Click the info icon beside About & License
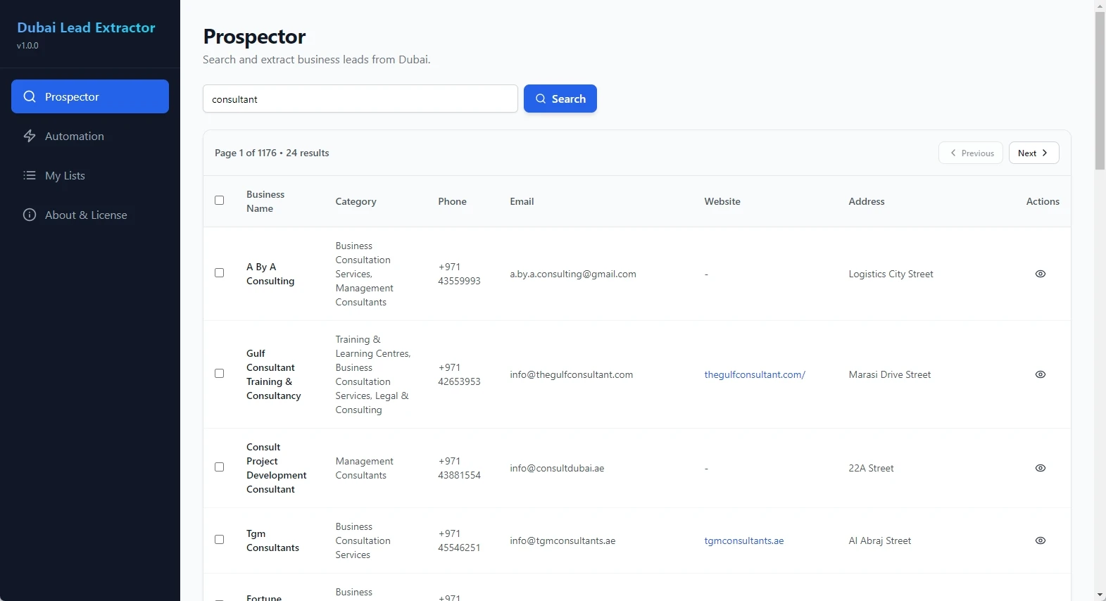Image resolution: width=1106 pixels, height=601 pixels. [x=30, y=215]
